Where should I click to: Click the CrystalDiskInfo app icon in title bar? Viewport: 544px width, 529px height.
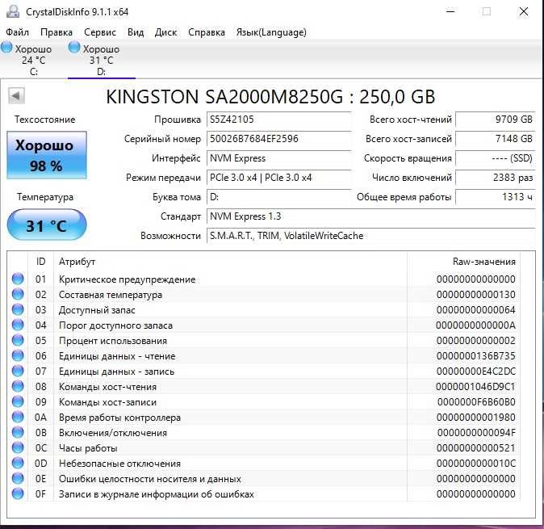pyautogui.click(x=12, y=12)
